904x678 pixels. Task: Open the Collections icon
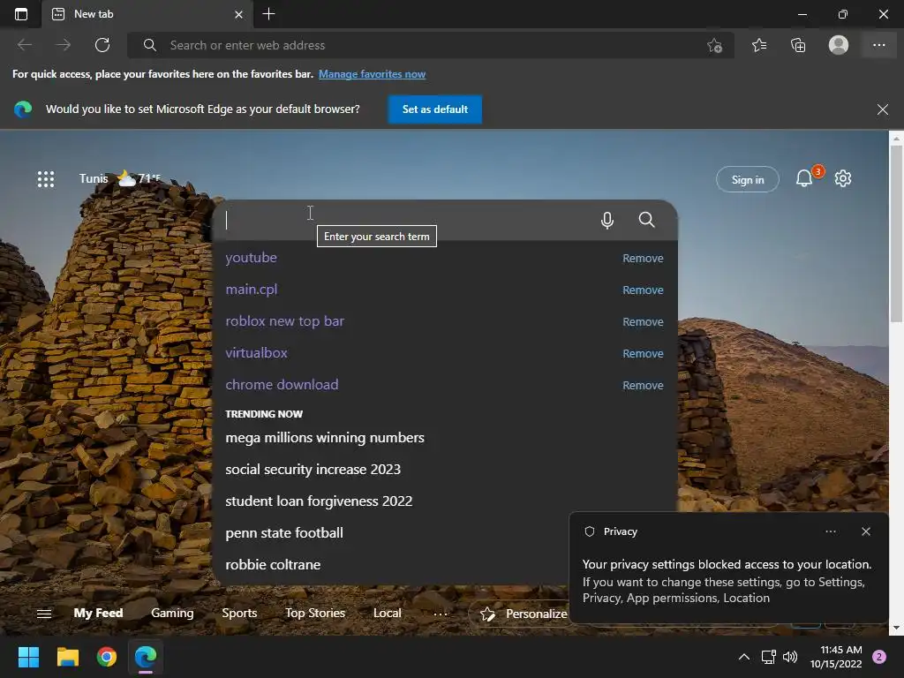coord(798,45)
